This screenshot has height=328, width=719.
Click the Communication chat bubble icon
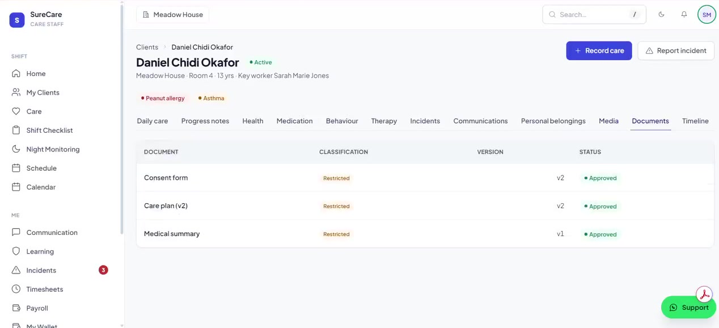[16, 233]
